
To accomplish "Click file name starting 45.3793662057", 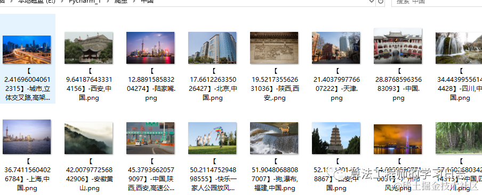I will 151,174.
